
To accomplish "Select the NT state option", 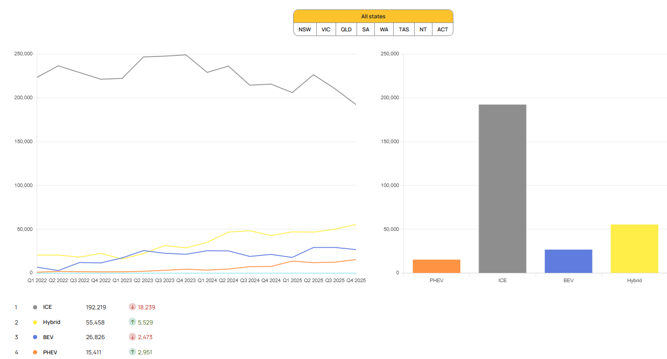I will click(424, 29).
